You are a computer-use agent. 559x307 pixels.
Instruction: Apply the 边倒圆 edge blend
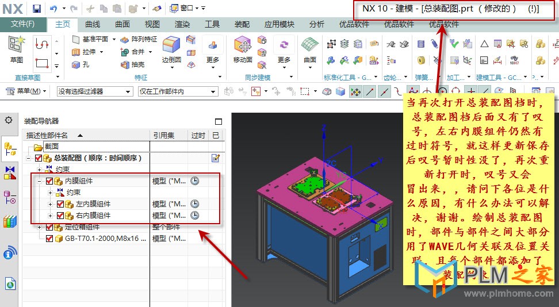(x=171, y=49)
